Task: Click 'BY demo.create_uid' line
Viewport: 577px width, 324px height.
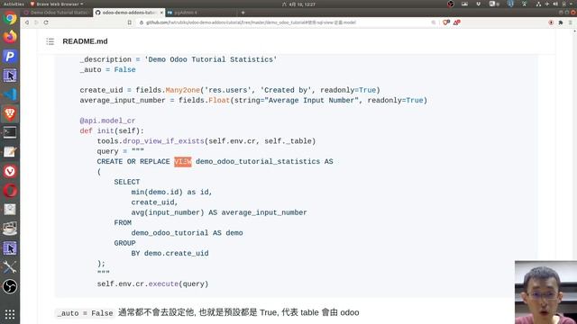Action: (169, 254)
